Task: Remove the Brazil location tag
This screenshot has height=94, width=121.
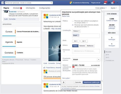Action: click(78, 35)
